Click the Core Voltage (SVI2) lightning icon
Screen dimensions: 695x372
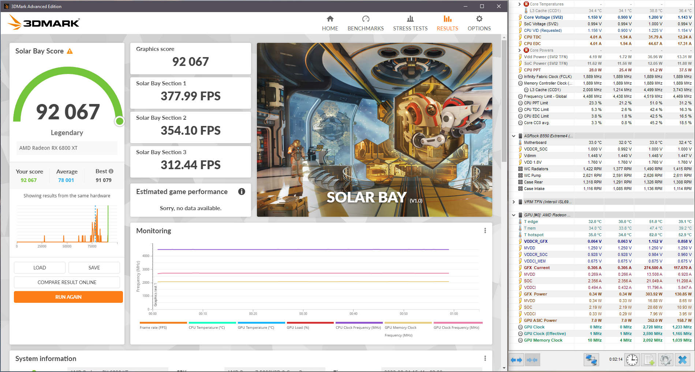[520, 17]
